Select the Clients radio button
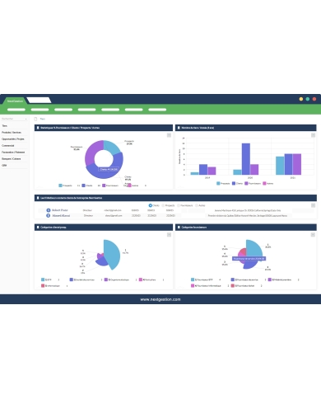The height and width of the screenshot is (399, 321). [x=151, y=205]
